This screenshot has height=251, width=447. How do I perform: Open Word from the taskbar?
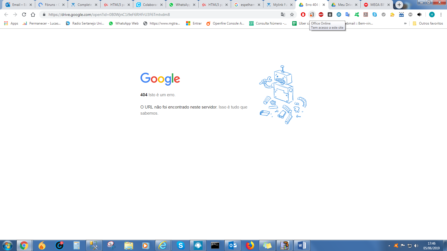302,245
